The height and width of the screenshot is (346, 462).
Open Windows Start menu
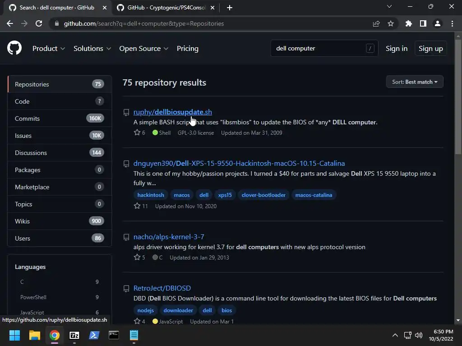pos(14,335)
